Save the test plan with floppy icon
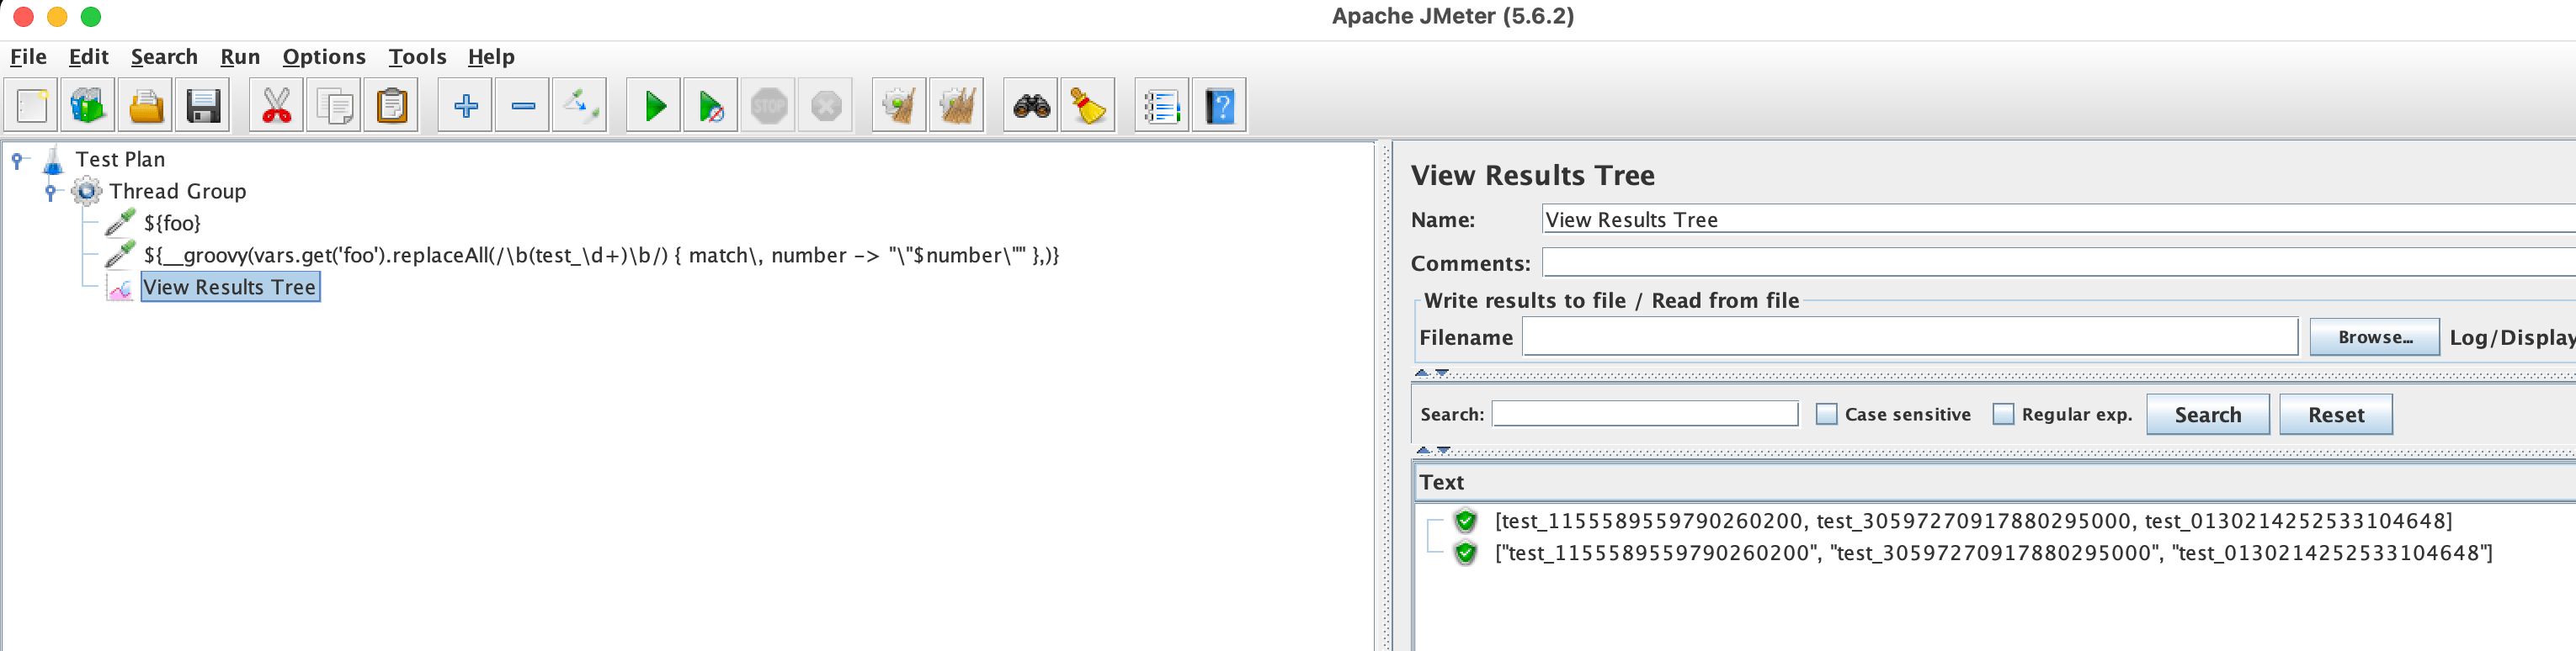Image resolution: width=2576 pixels, height=651 pixels. 203,106
